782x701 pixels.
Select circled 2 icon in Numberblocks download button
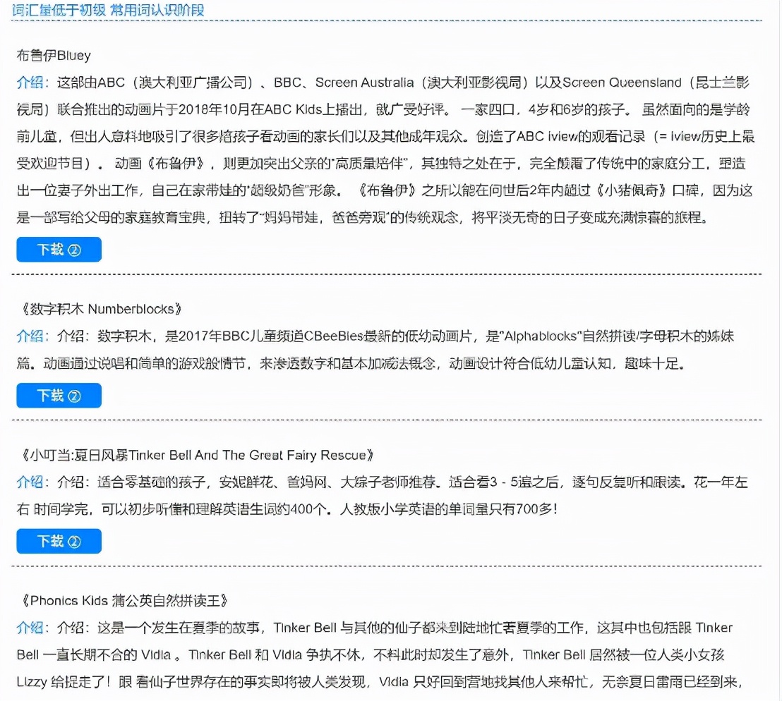pyautogui.click(x=74, y=396)
